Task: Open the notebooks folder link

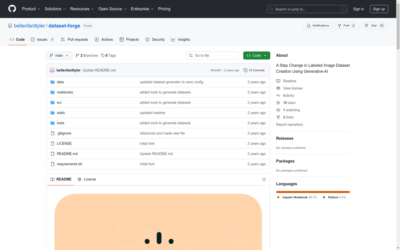Action: pyautogui.click(x=65, y=92)
